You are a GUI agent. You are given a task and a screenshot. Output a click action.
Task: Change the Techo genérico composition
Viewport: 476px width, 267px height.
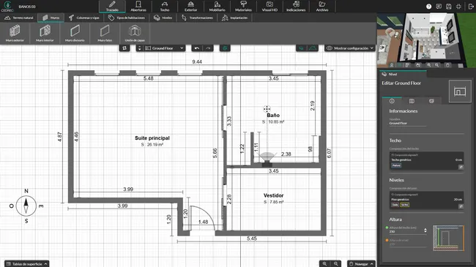[461, 167]
